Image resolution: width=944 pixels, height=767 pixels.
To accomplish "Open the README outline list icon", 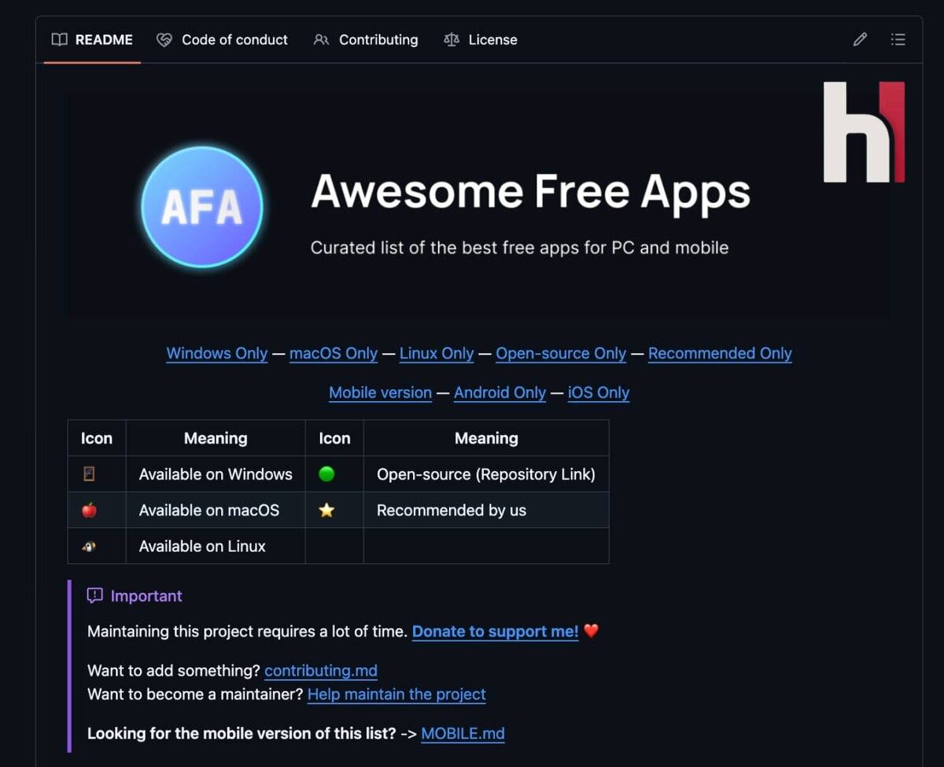I will click(898, 39).
